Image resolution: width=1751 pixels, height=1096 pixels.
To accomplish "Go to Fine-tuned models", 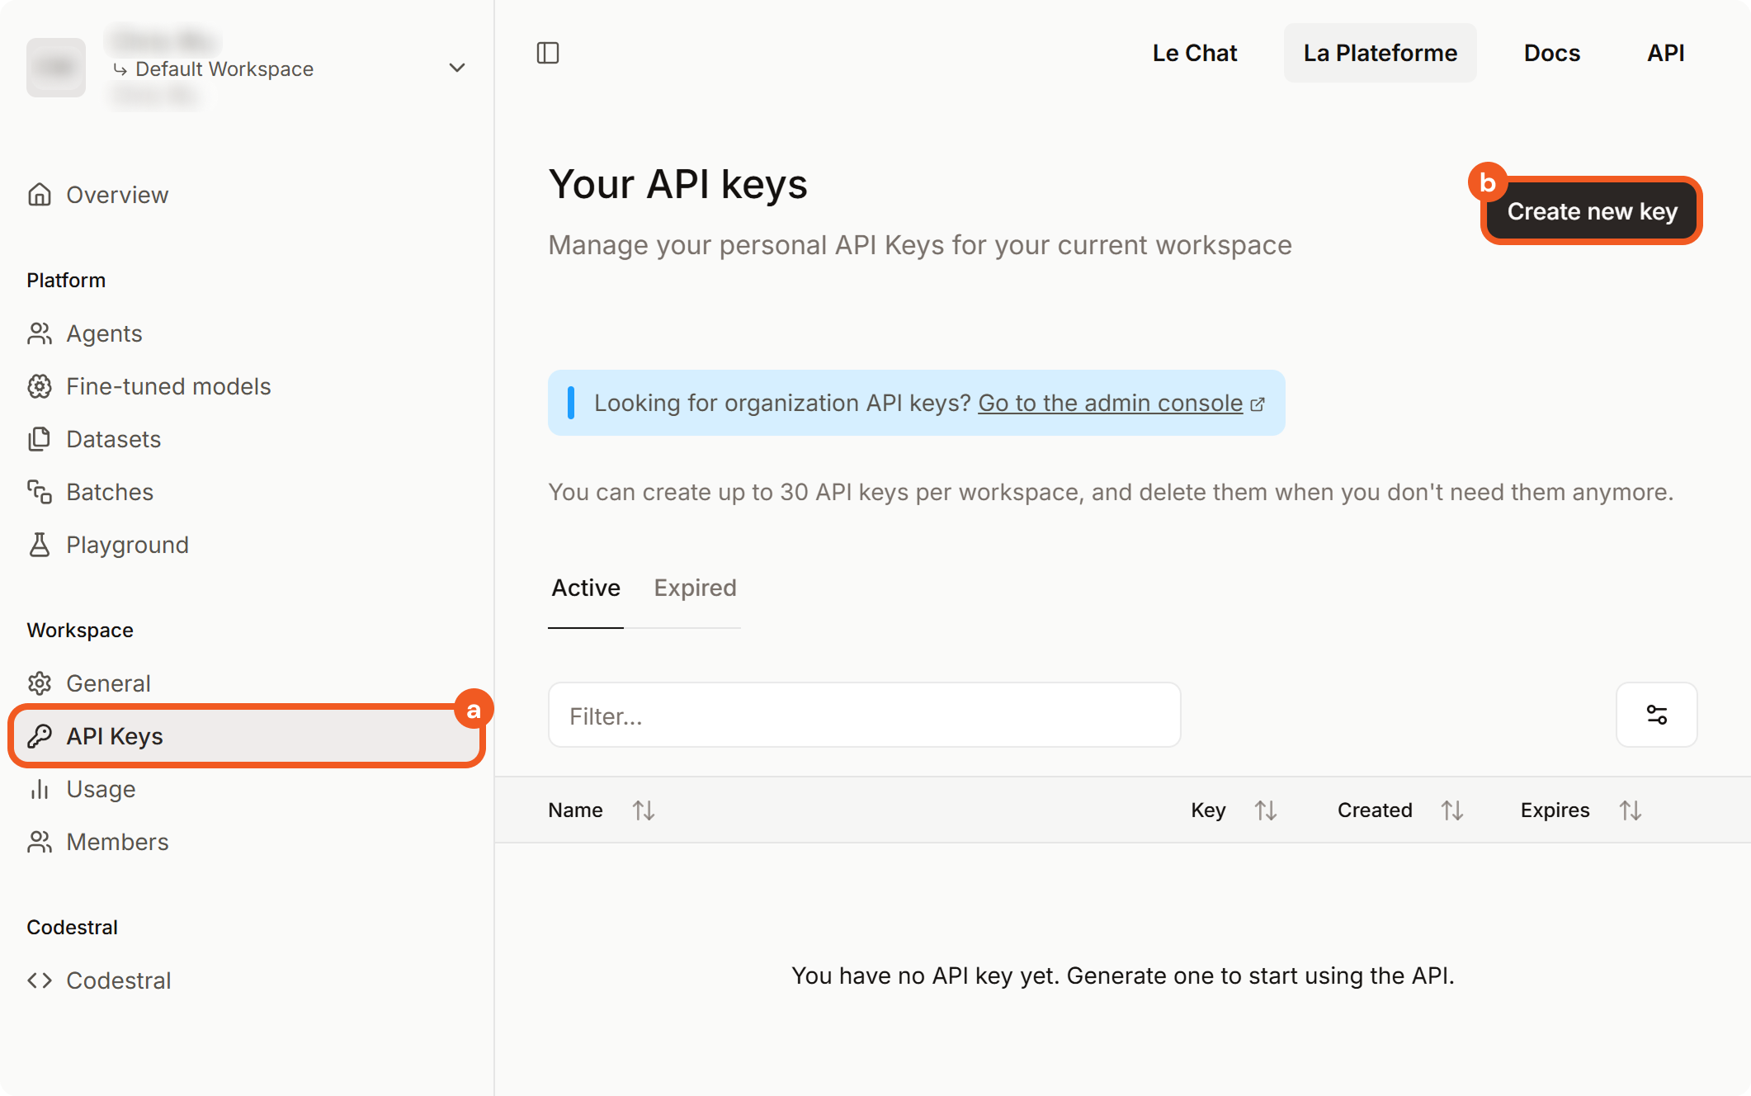I will click(x=168, y=386).
